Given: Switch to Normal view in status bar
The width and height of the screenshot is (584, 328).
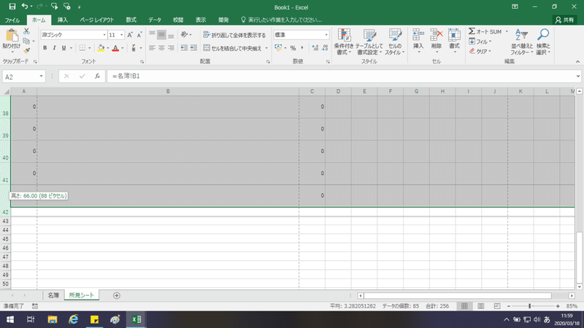Looking at the screenshot, I should [x=464, y=306].
